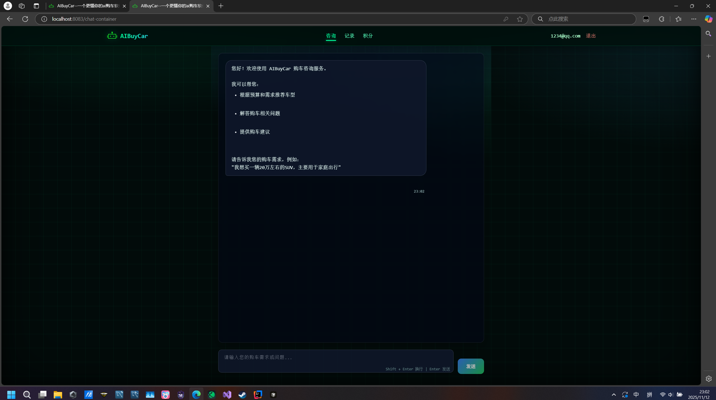Open the password key icon in address bar

(506, 19)
